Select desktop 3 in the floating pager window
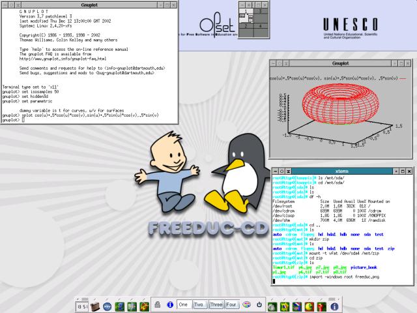Image resolution: width=417 pixels, height=313 pixels. click(261, 15)
